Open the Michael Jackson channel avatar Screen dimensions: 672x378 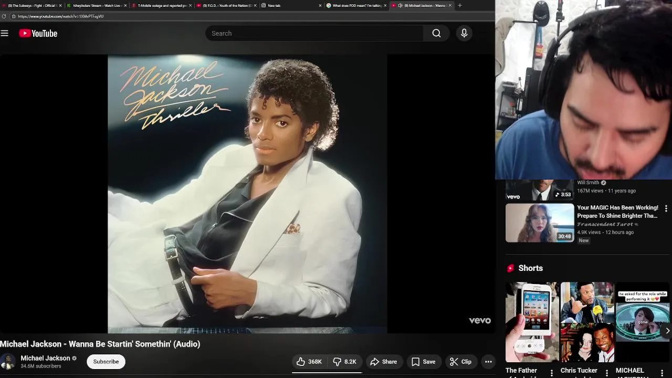coord(8,362)
